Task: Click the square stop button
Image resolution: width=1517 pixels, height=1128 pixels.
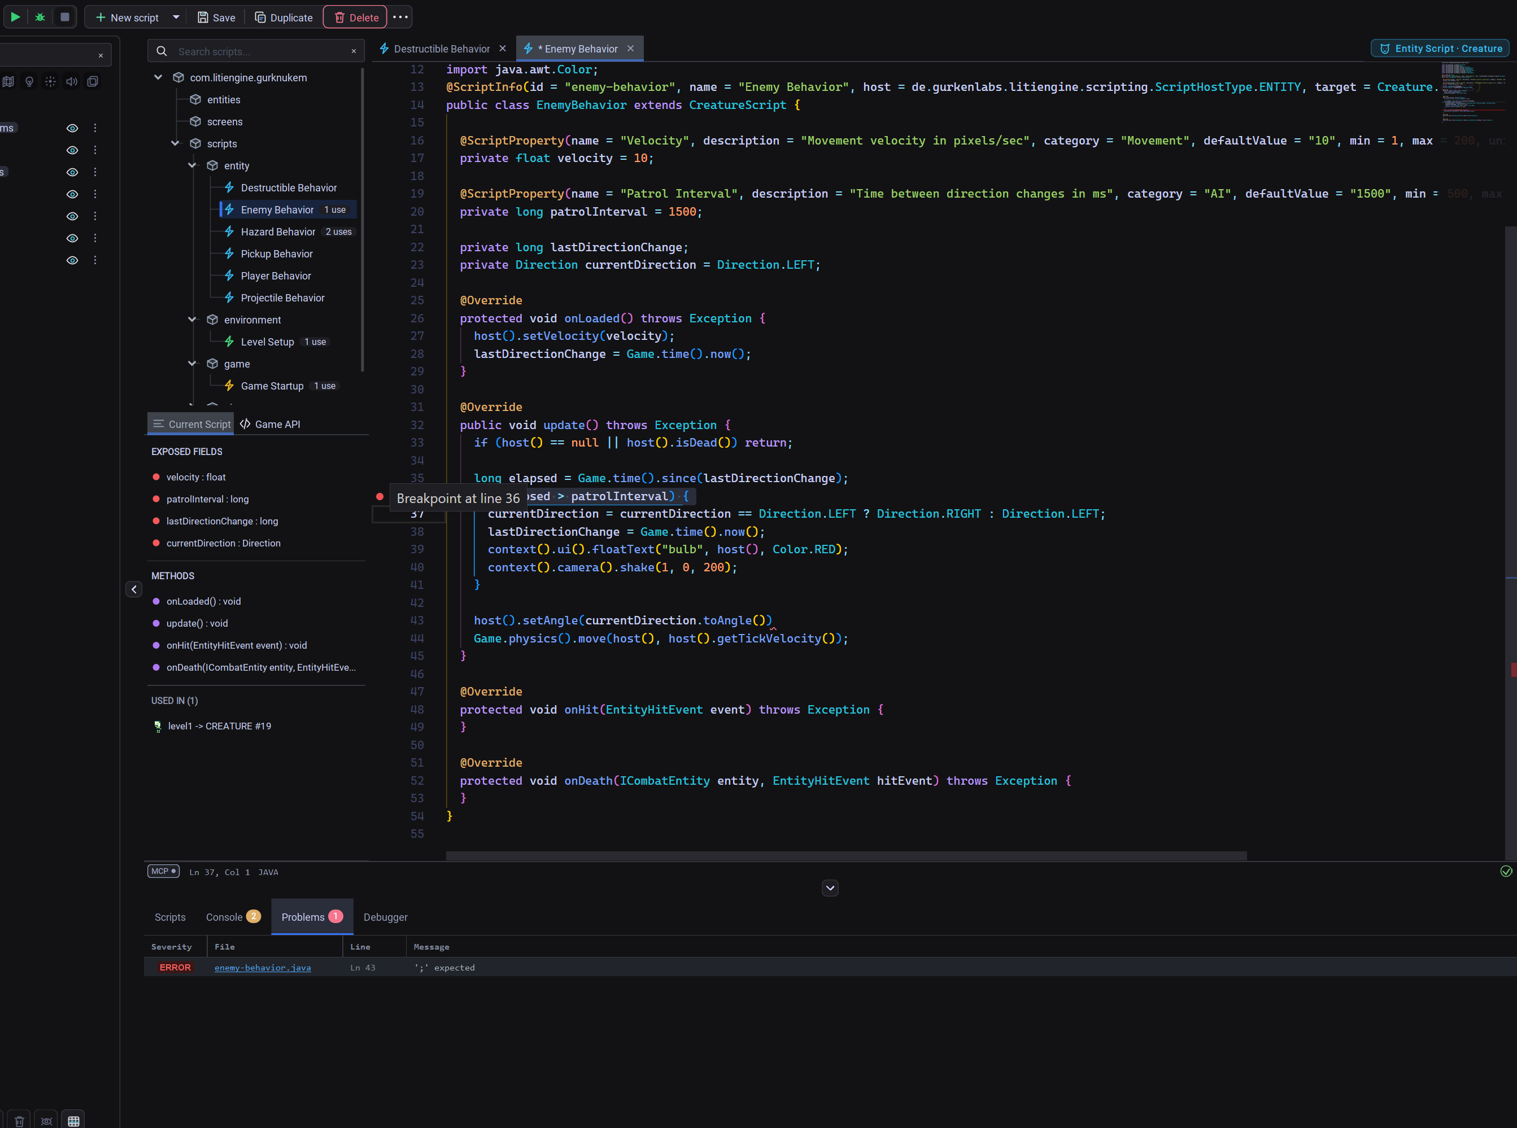Action: [65, 17]
